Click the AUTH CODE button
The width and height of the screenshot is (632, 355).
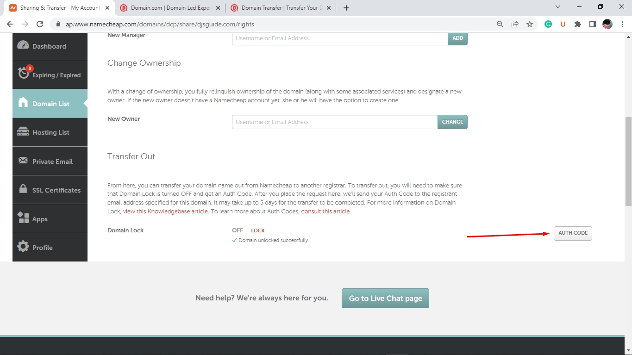[x=573, y=233]
